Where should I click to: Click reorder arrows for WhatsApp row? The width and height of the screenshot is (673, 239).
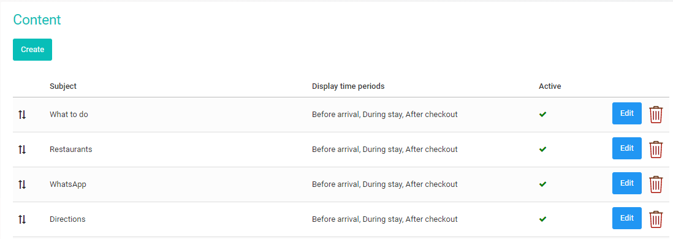22,184
